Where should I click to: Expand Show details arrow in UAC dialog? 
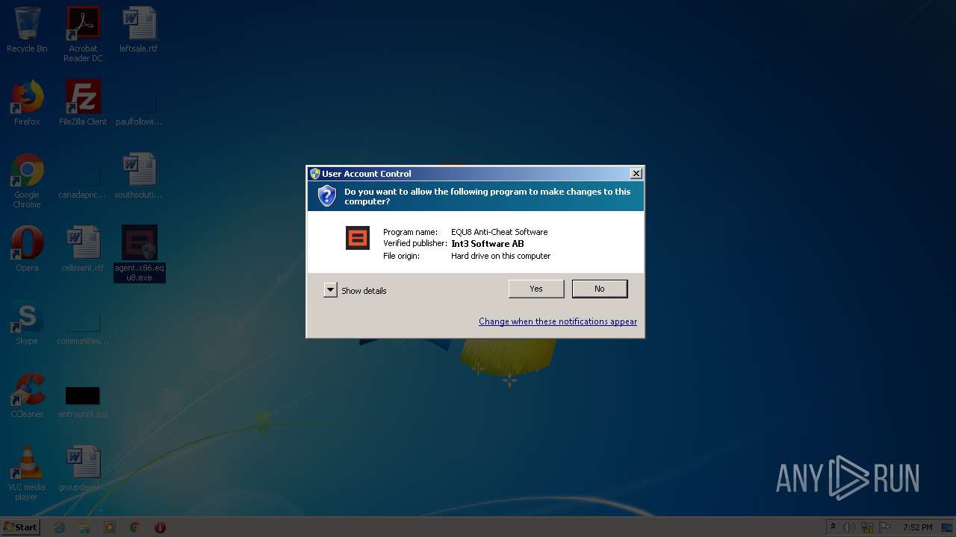[330, 290]
